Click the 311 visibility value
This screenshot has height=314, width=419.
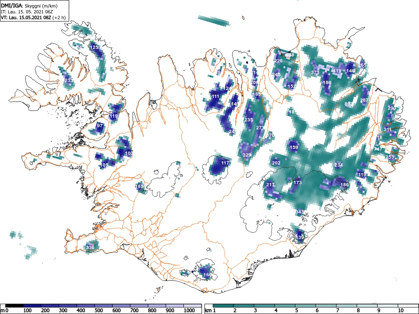pos(388,129)
